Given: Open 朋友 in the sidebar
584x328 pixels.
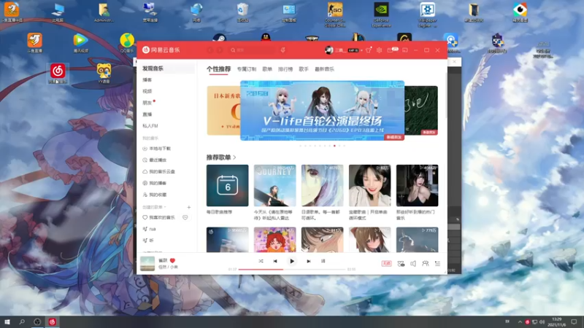Looking at the screenshot, I should point(147,103).
